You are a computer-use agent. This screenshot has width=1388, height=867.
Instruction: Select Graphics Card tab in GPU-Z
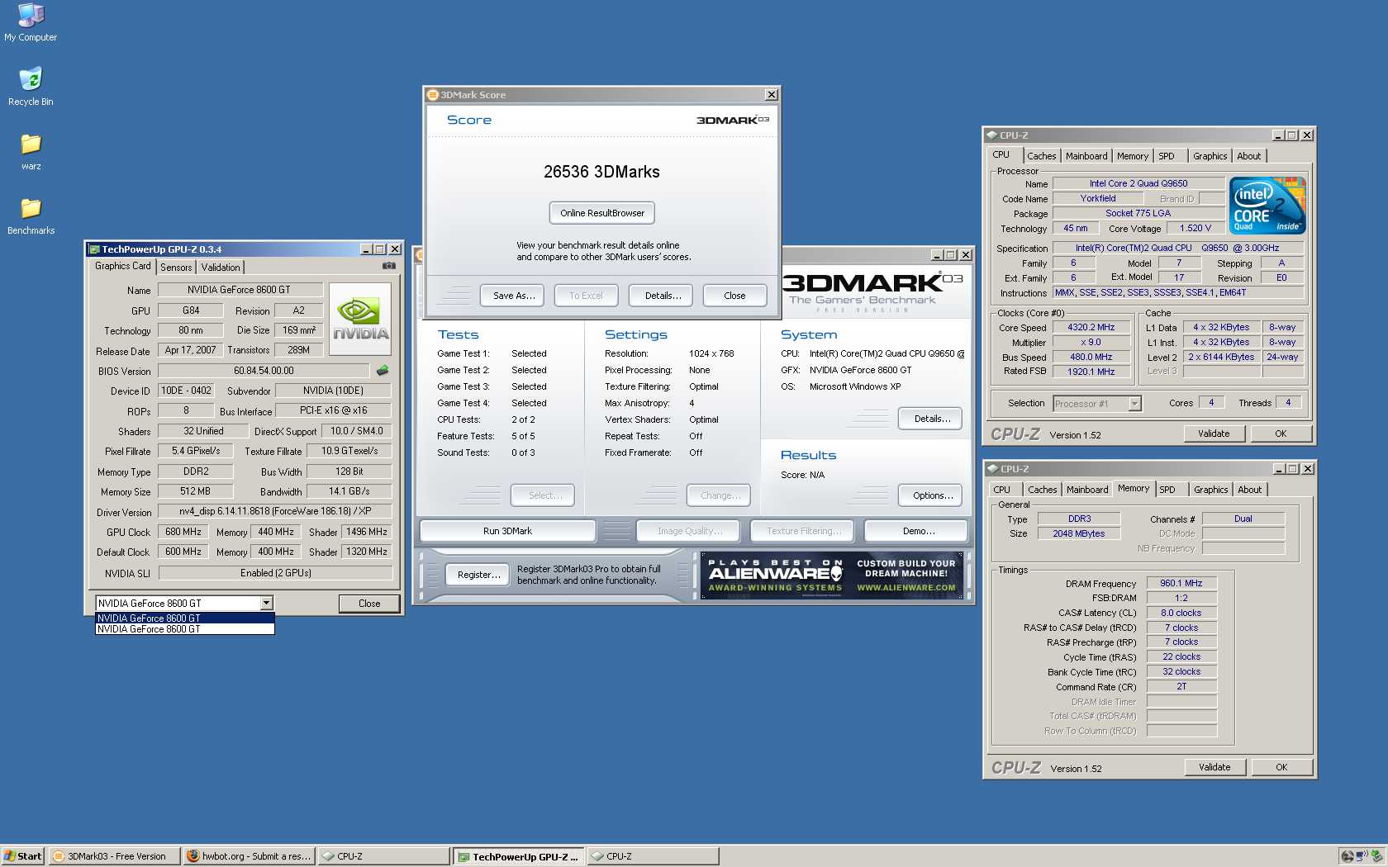(122, 266)
